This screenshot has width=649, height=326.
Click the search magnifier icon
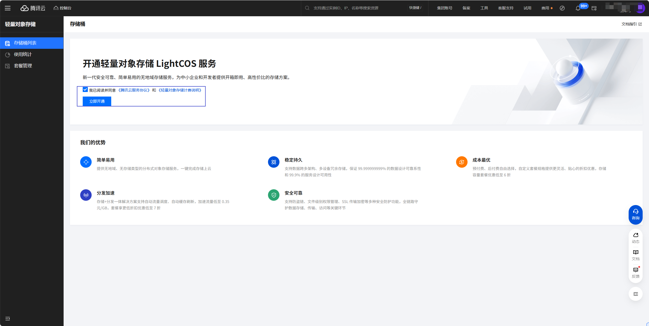[307, 8]
